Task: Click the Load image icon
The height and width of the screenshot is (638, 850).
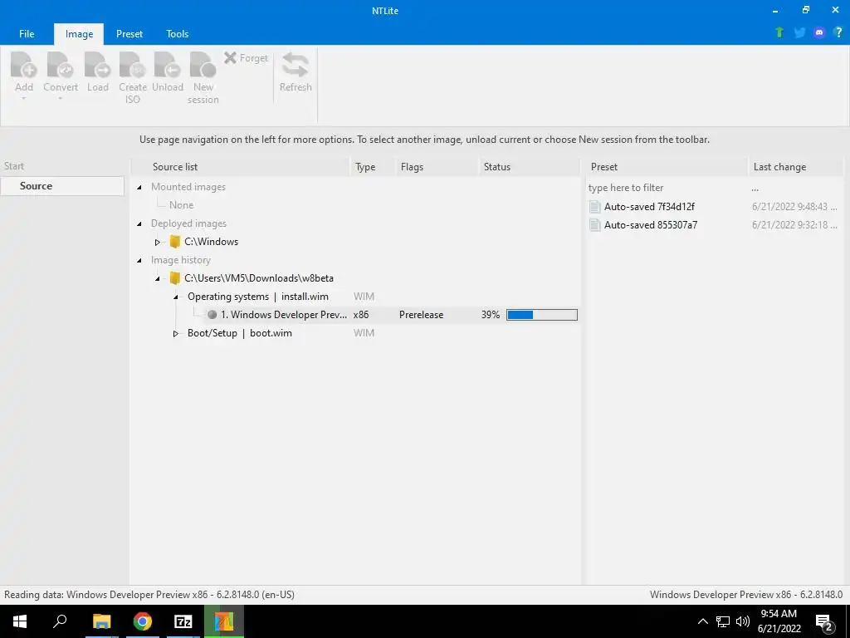Action: (98, 65)
